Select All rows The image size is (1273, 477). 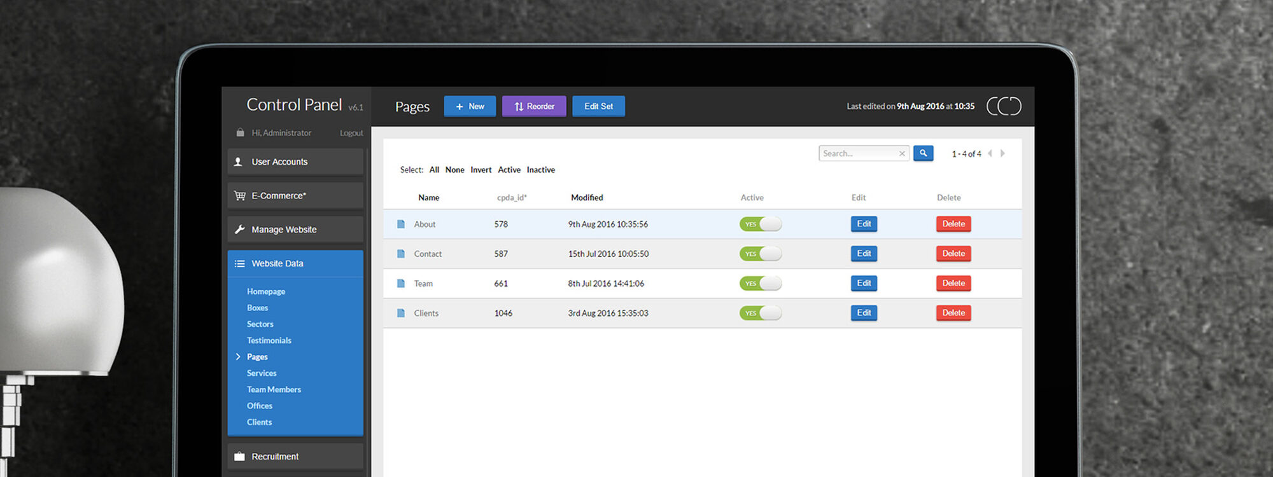(434, 170)
